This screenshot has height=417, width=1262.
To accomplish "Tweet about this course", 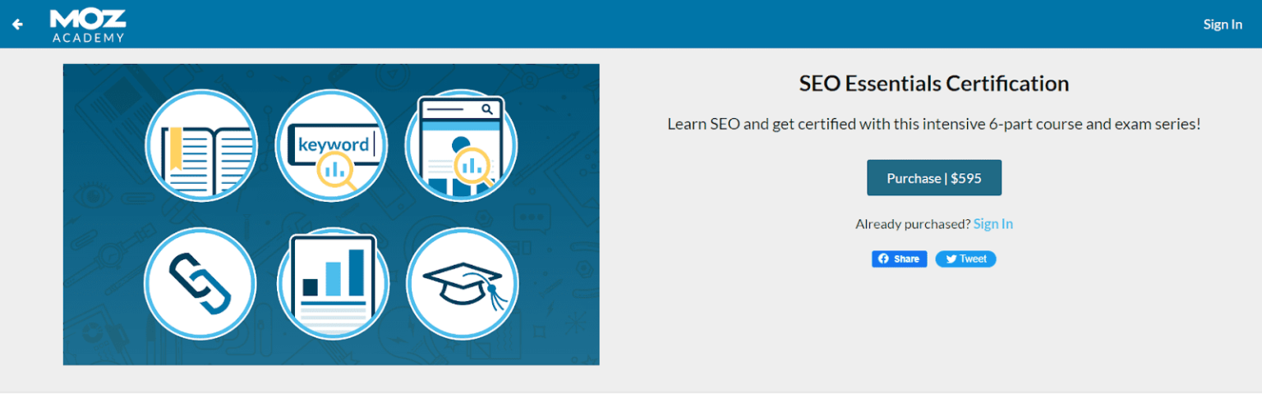I will pyautogui.click(x=965, y=259).
